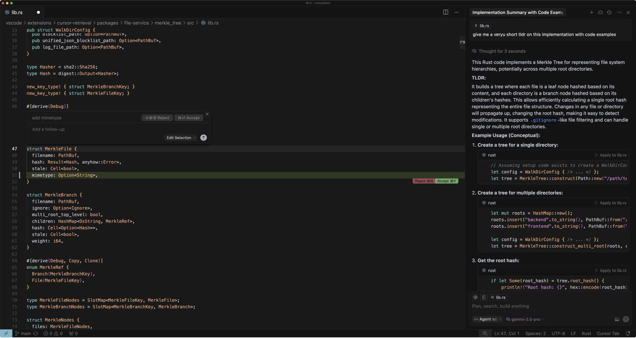Click the lib.rs context chip above the prompt
This screenshot has width=636, height=338.
[482, 26]
